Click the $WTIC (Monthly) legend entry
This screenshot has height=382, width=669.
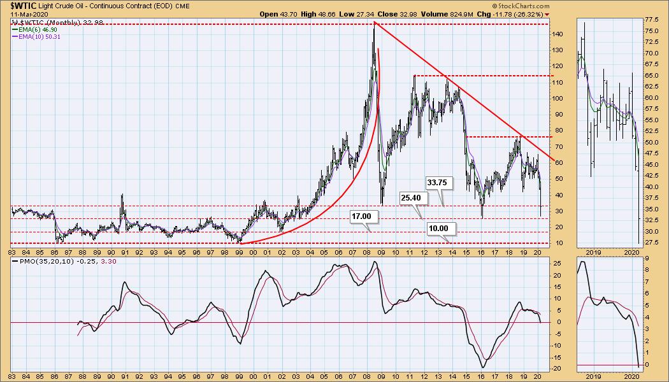[54, 23]
